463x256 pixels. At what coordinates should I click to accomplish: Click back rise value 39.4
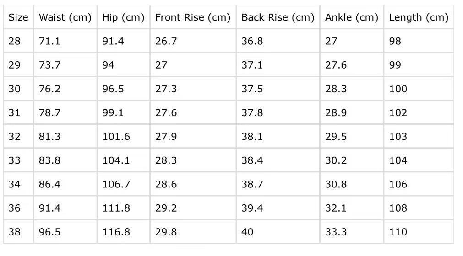click(x=252, y=208)
